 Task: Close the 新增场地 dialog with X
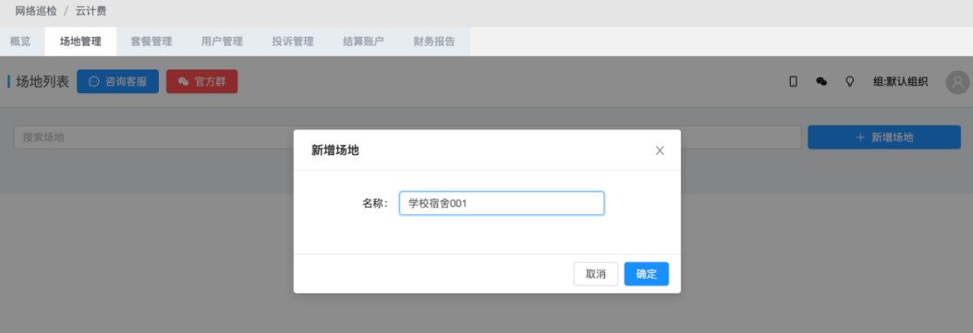point(660,150)
